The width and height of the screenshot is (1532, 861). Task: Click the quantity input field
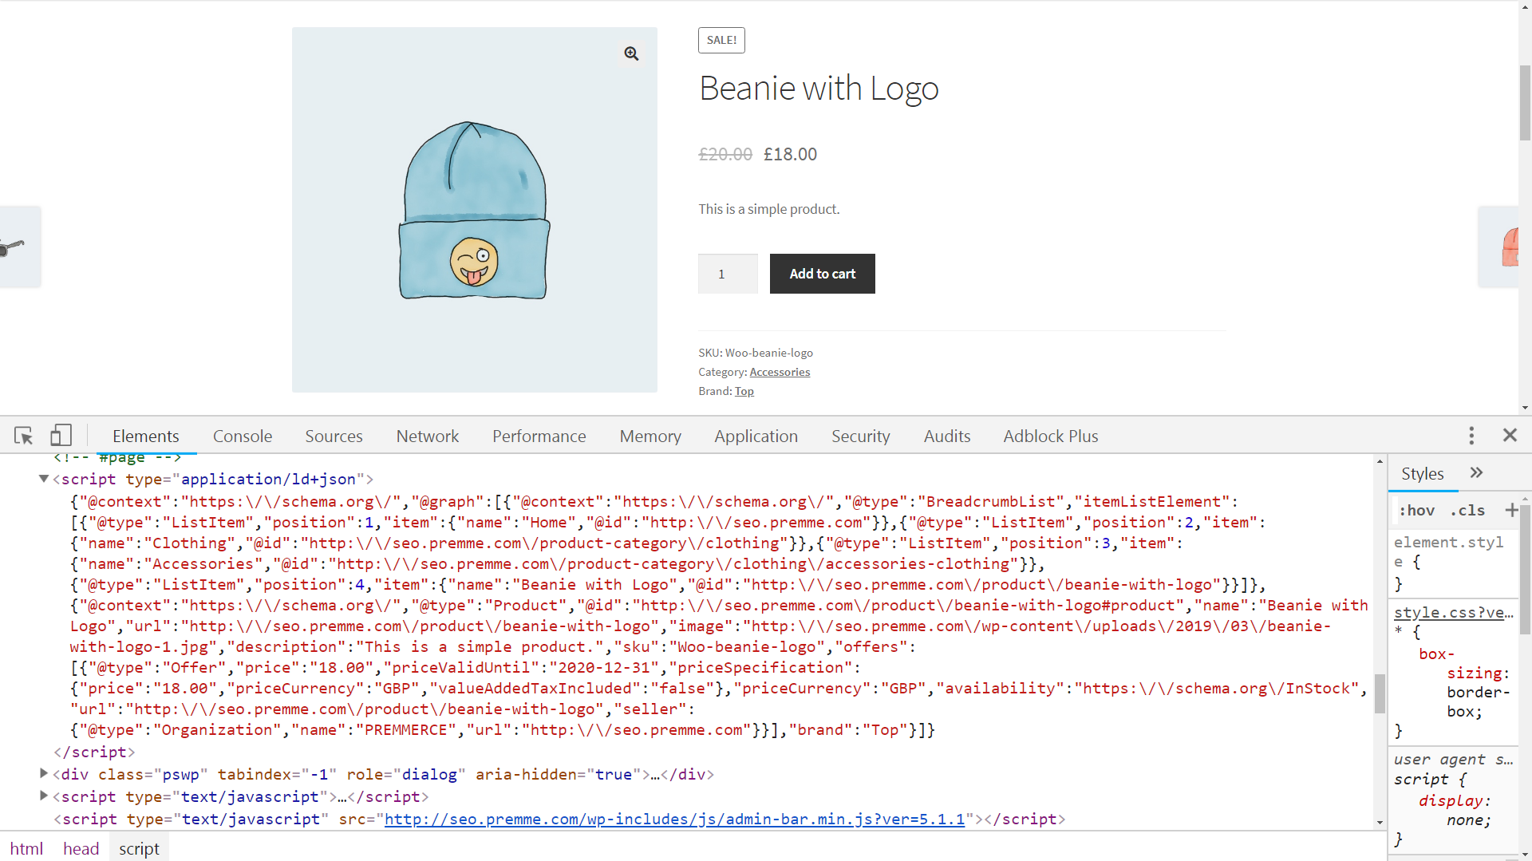pos(727,274)
